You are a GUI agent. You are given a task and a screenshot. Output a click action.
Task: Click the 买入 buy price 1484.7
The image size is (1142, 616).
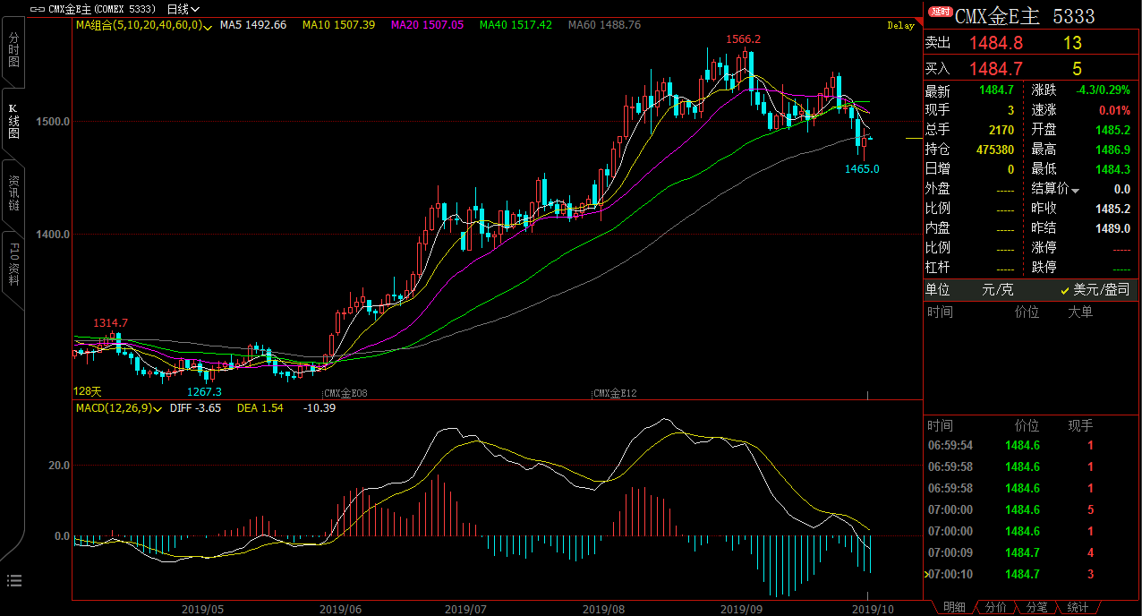[x=995, y=69]
